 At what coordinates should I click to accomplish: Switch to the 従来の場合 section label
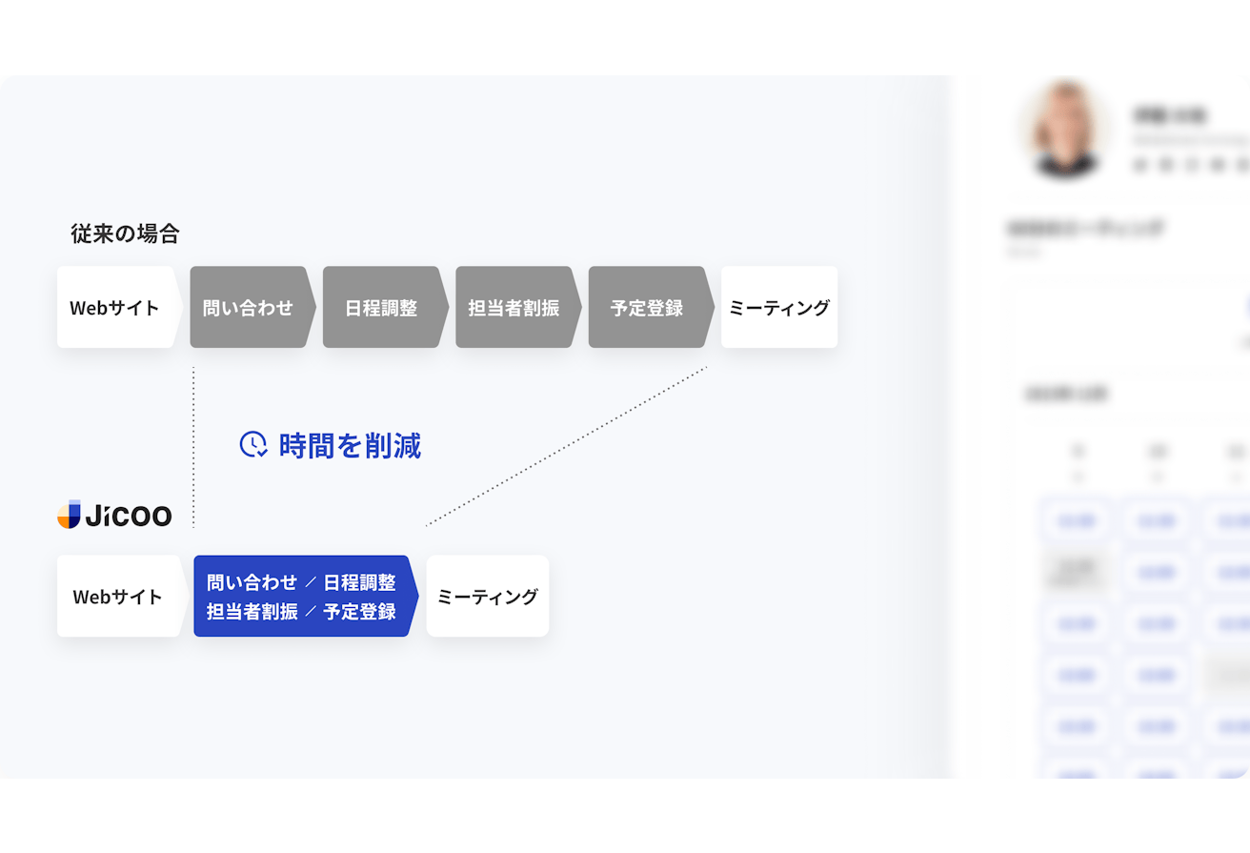pos(125,234)
